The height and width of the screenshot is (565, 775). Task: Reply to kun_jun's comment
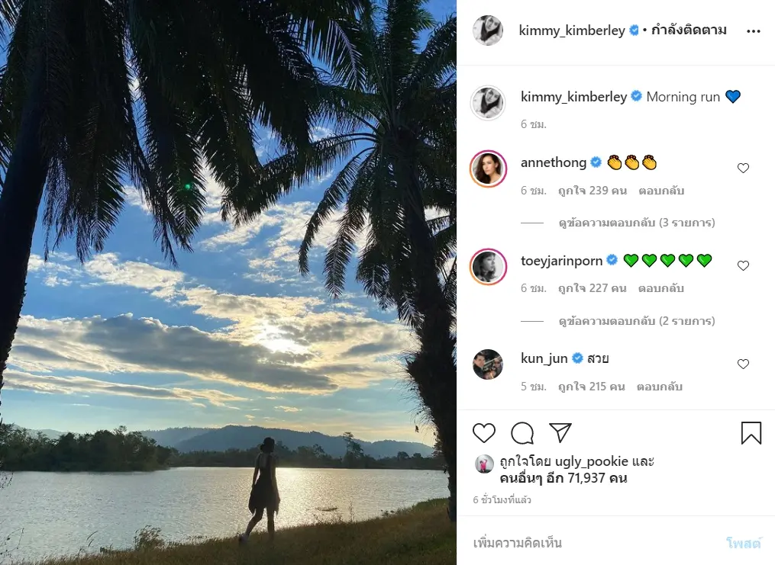tap(659, 387)
